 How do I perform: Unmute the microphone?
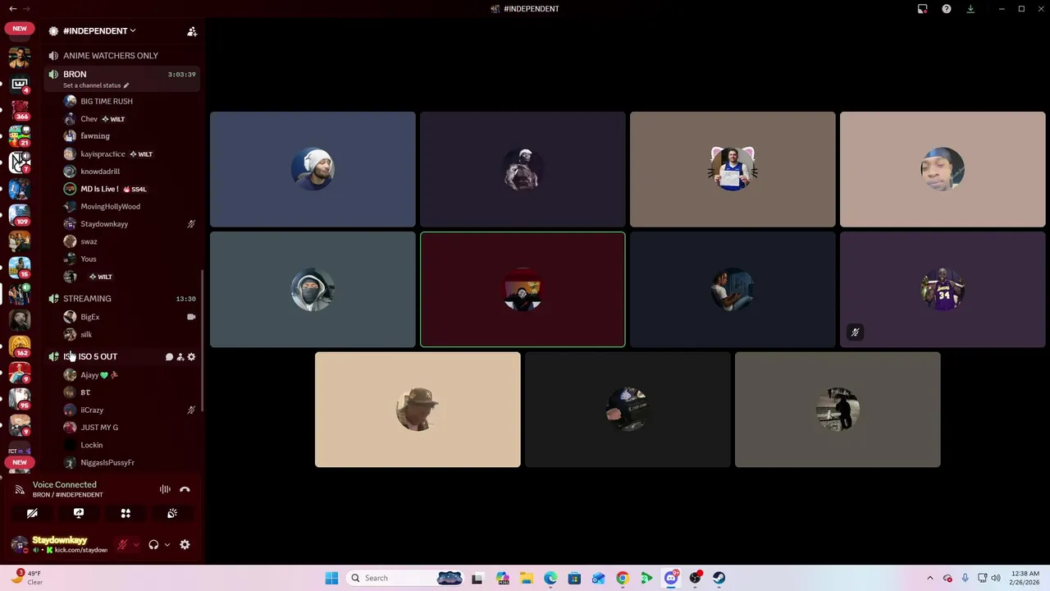(x=122, y=544)
